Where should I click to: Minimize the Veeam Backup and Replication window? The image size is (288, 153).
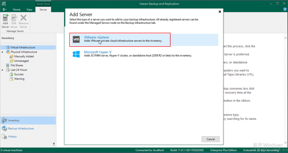271,4
